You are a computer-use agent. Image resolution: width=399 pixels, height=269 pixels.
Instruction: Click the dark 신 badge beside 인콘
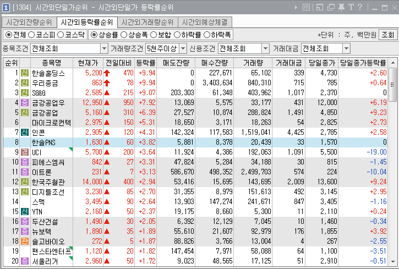tap(25, 133)
